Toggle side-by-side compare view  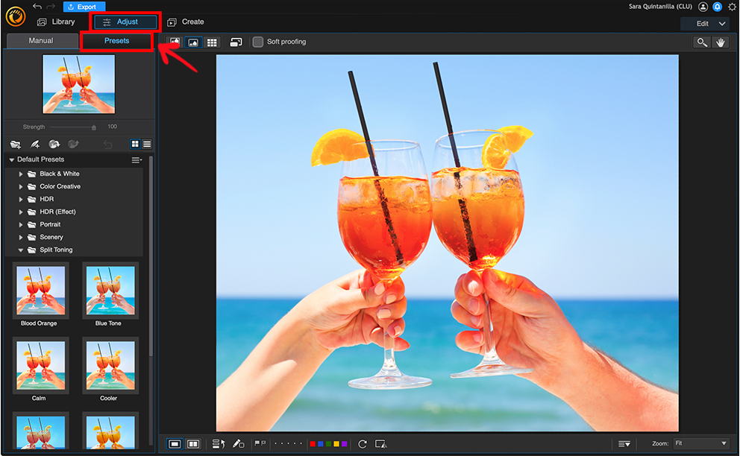(x=192, y=443)
